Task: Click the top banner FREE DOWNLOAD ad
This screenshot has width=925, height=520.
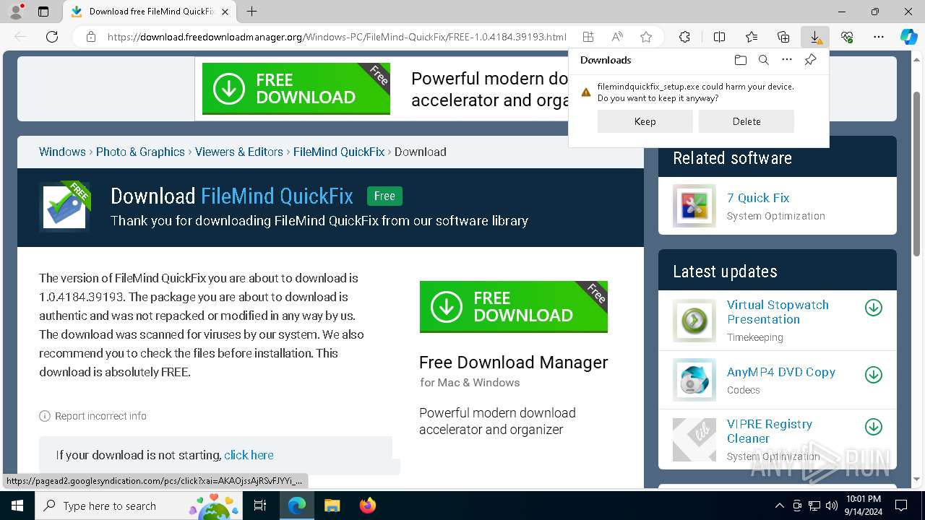Action: click(x=296, y=89)
